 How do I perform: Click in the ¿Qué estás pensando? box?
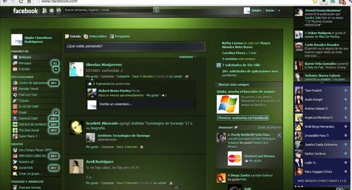pos(135,46)
